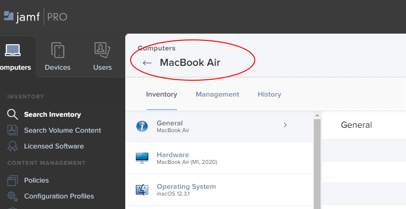The image size is (406, 209).
Task: Click the Configuration Profiles gear icon
Action: click(x=12, y=197)
